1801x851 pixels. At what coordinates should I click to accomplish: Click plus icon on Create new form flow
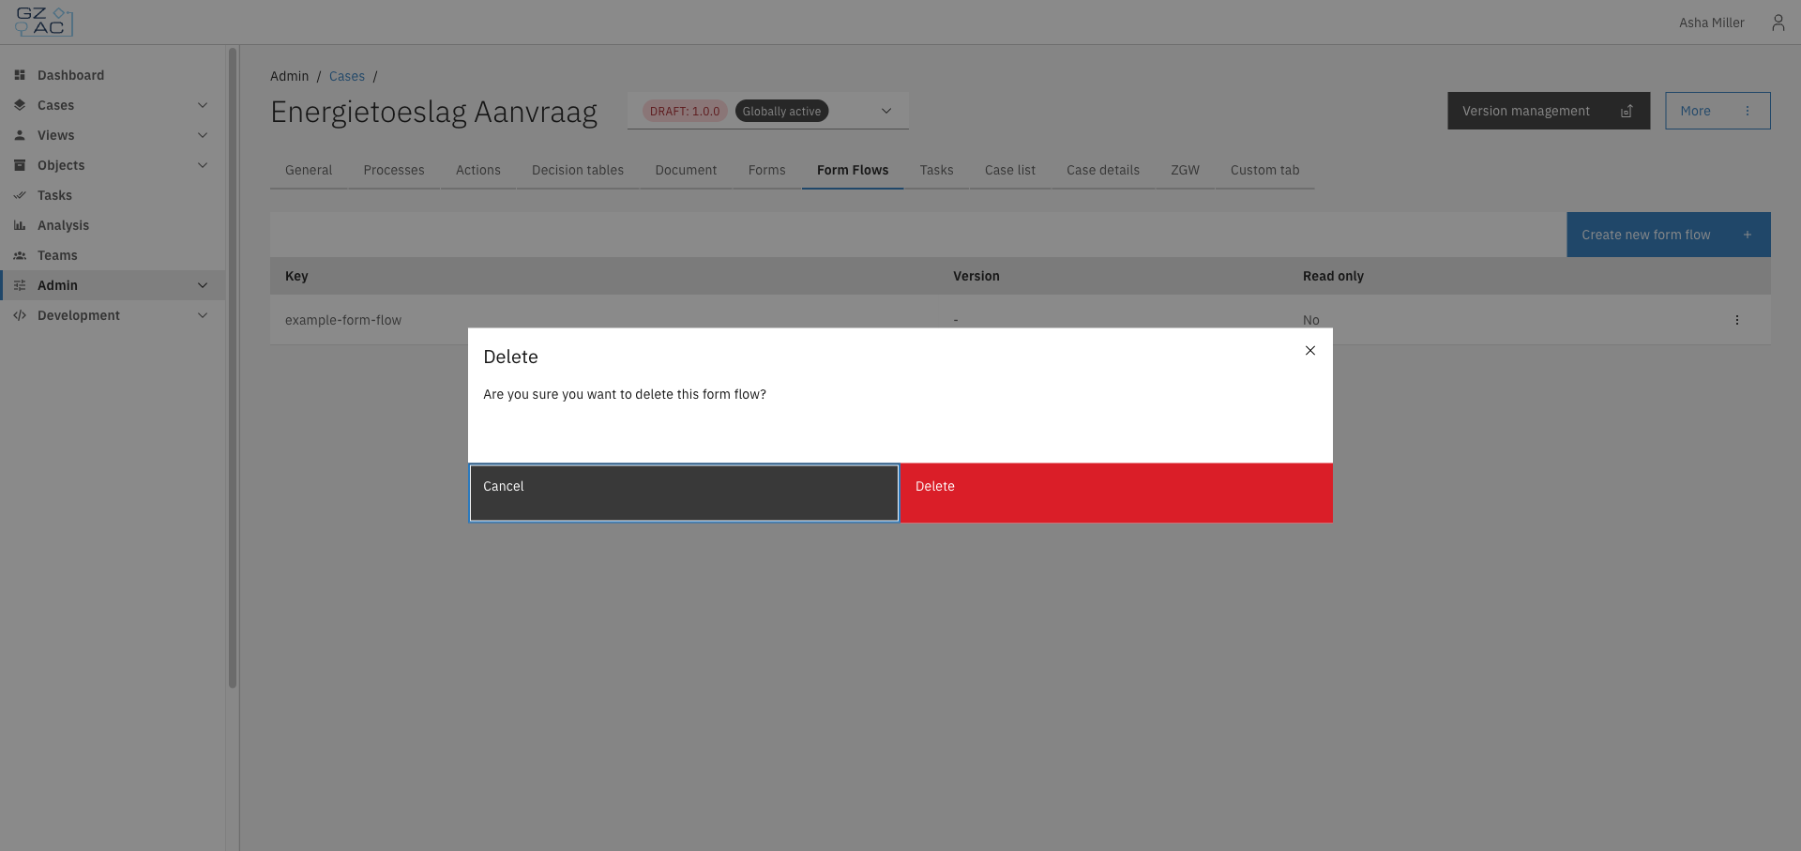tap(1747, 235)
